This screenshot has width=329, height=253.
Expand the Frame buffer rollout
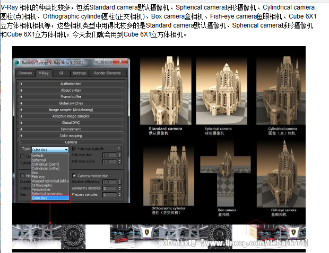coord(71,97)
